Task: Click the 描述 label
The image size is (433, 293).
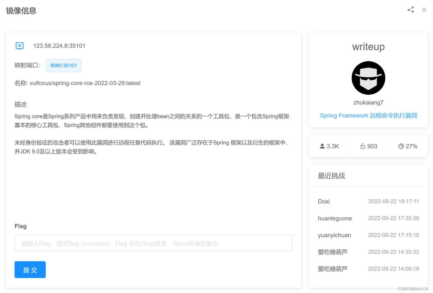Action: (x=21, y=104)
